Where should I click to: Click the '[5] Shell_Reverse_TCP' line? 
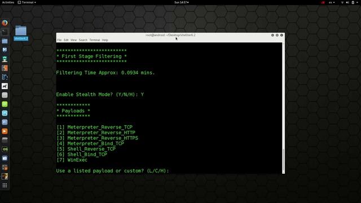click(x=86, y=149)
